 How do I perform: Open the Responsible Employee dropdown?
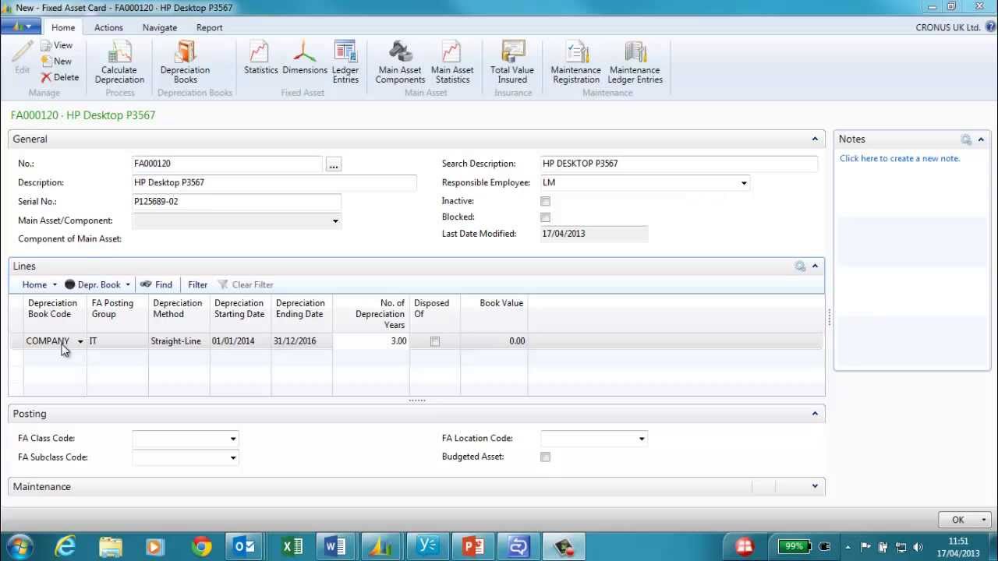point(744,183)
